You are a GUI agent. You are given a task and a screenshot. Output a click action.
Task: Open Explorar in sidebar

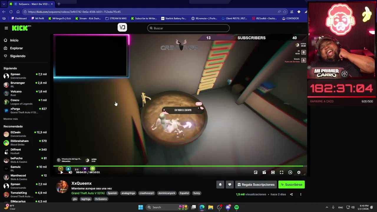click(x=16, y=48)
